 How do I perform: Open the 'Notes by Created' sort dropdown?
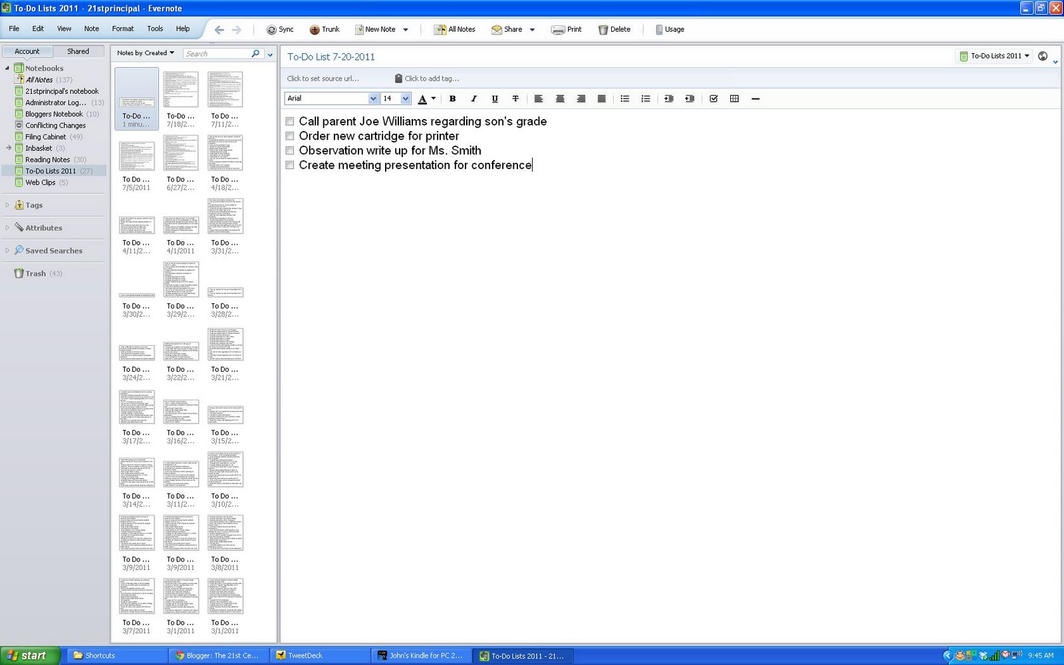point(146,53)
